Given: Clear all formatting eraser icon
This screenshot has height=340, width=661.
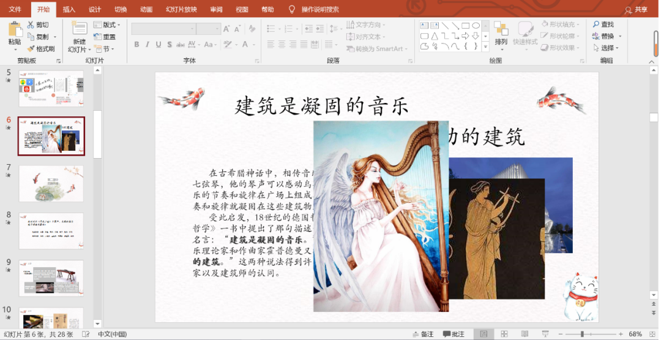Looking at the screenshot, I should pyautogui.click(x=252, y=29).
